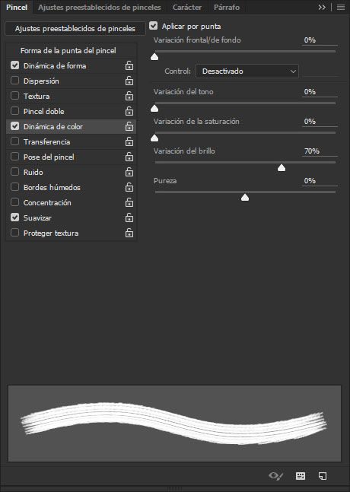Click the lock icon beside Bordes húmedos
The height and width of the screenshot is (492, 350).
click(129, 187)
